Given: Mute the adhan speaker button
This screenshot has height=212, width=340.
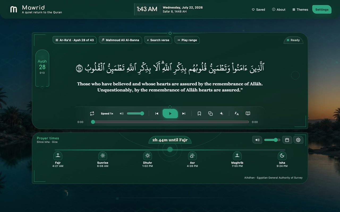Looking at the screenshot, I should coord(257,140).
